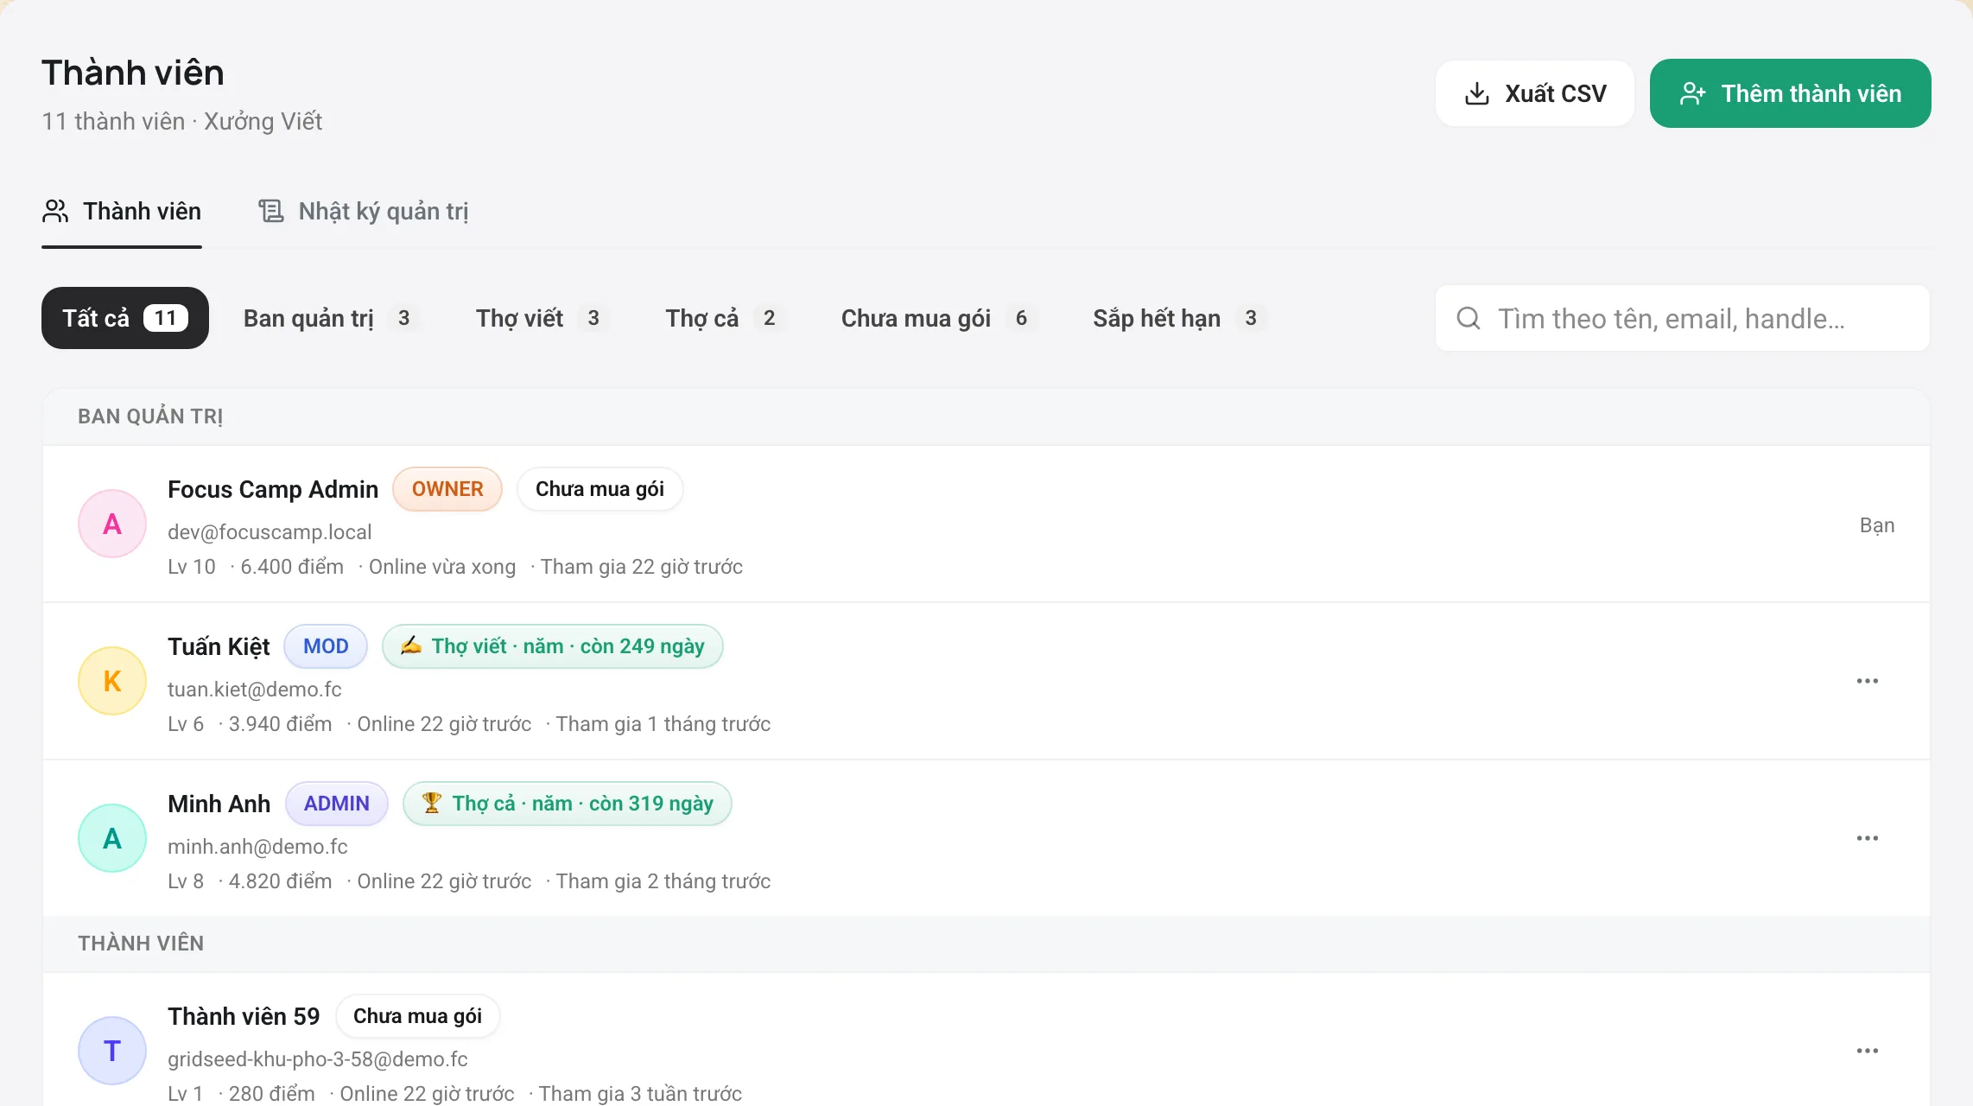This screenshot has width=1973, height=1106.
Task: Select the Tất cả filter
Action: [125, 318]
